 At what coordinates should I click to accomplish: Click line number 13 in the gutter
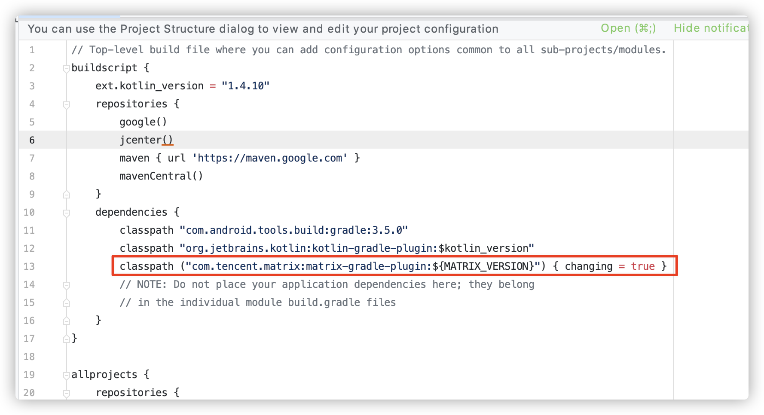click(29, 266)
